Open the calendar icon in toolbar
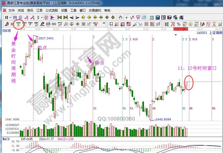Viewport: 223px width, 153px height. point(151,17)
